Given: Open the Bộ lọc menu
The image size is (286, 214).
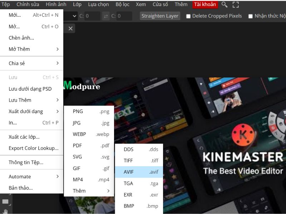Looking at the screenshot, I should [122, 4].
